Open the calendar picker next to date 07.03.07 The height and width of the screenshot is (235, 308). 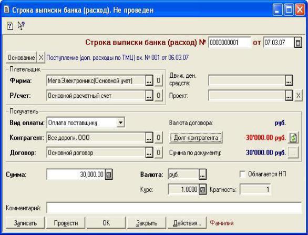298,43
